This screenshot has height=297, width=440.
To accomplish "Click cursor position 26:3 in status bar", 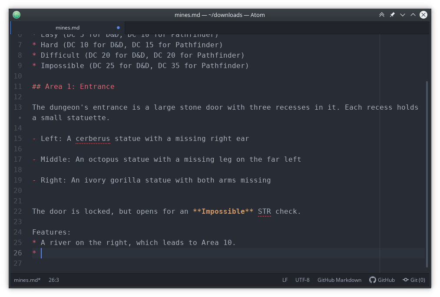I will click(54, 280).
